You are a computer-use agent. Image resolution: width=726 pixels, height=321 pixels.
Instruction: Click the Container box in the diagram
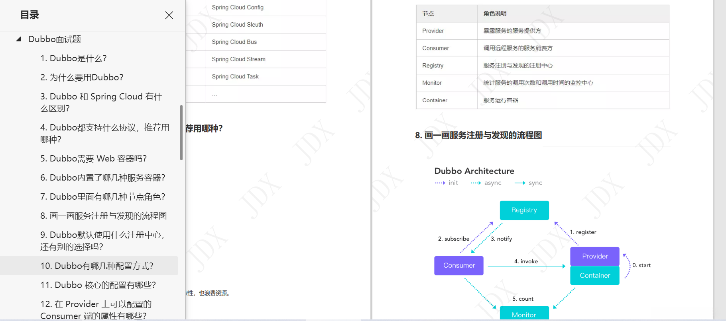pyautogui.click(x=595, y=276)
